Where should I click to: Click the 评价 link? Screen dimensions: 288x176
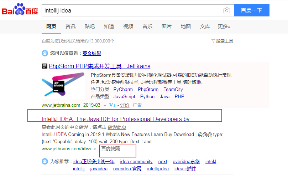click(125, 105)
